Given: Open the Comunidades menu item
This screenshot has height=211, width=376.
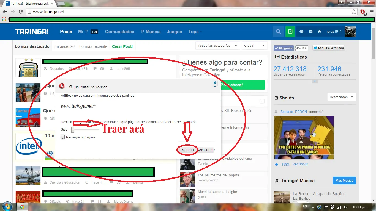Looking at the screenshot, I should coord(119,32).
